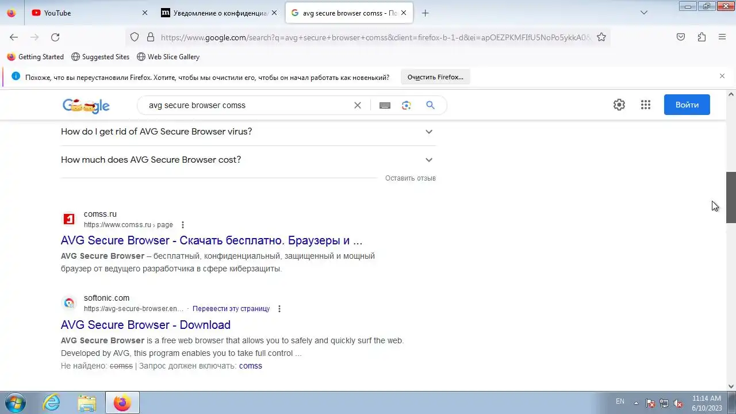Go forward to the next page
The image size is (736, 414).
point(34,37)
